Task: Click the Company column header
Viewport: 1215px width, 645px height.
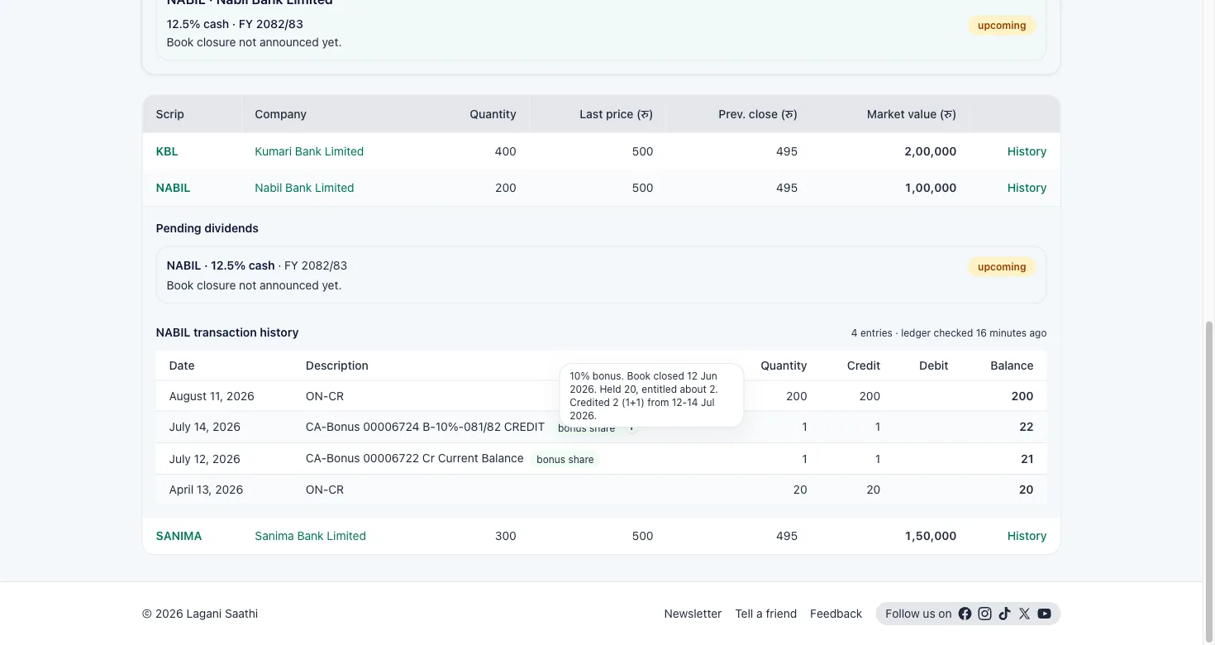Action: click(280, 114)
